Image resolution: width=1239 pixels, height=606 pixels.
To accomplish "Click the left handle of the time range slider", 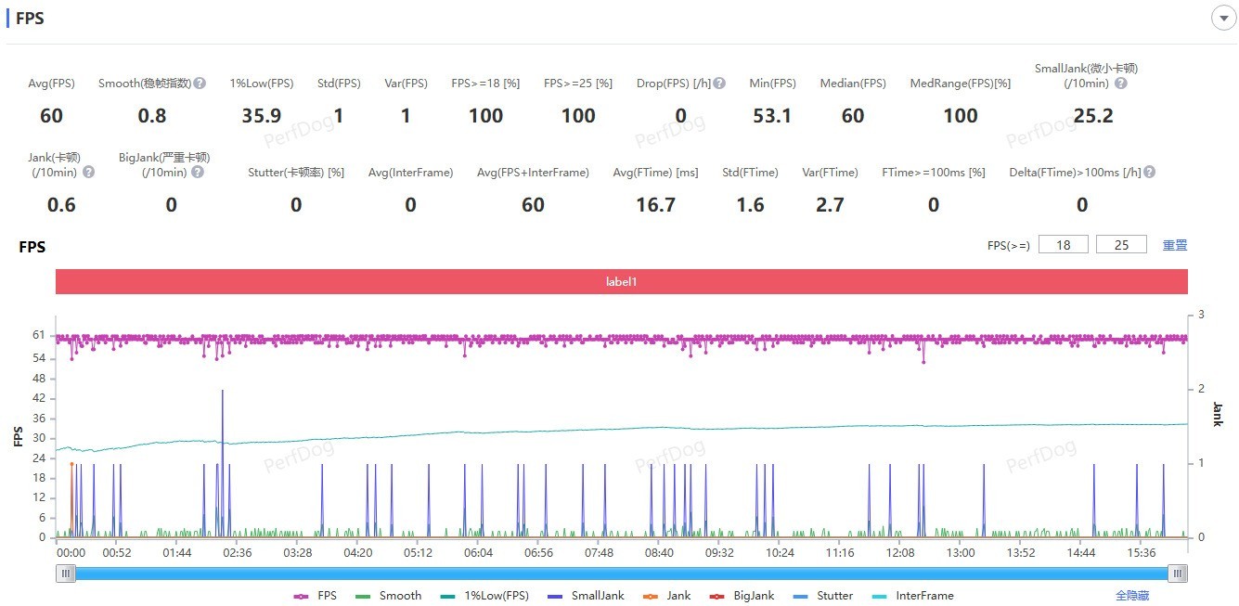I will click(x=66, y=574).
